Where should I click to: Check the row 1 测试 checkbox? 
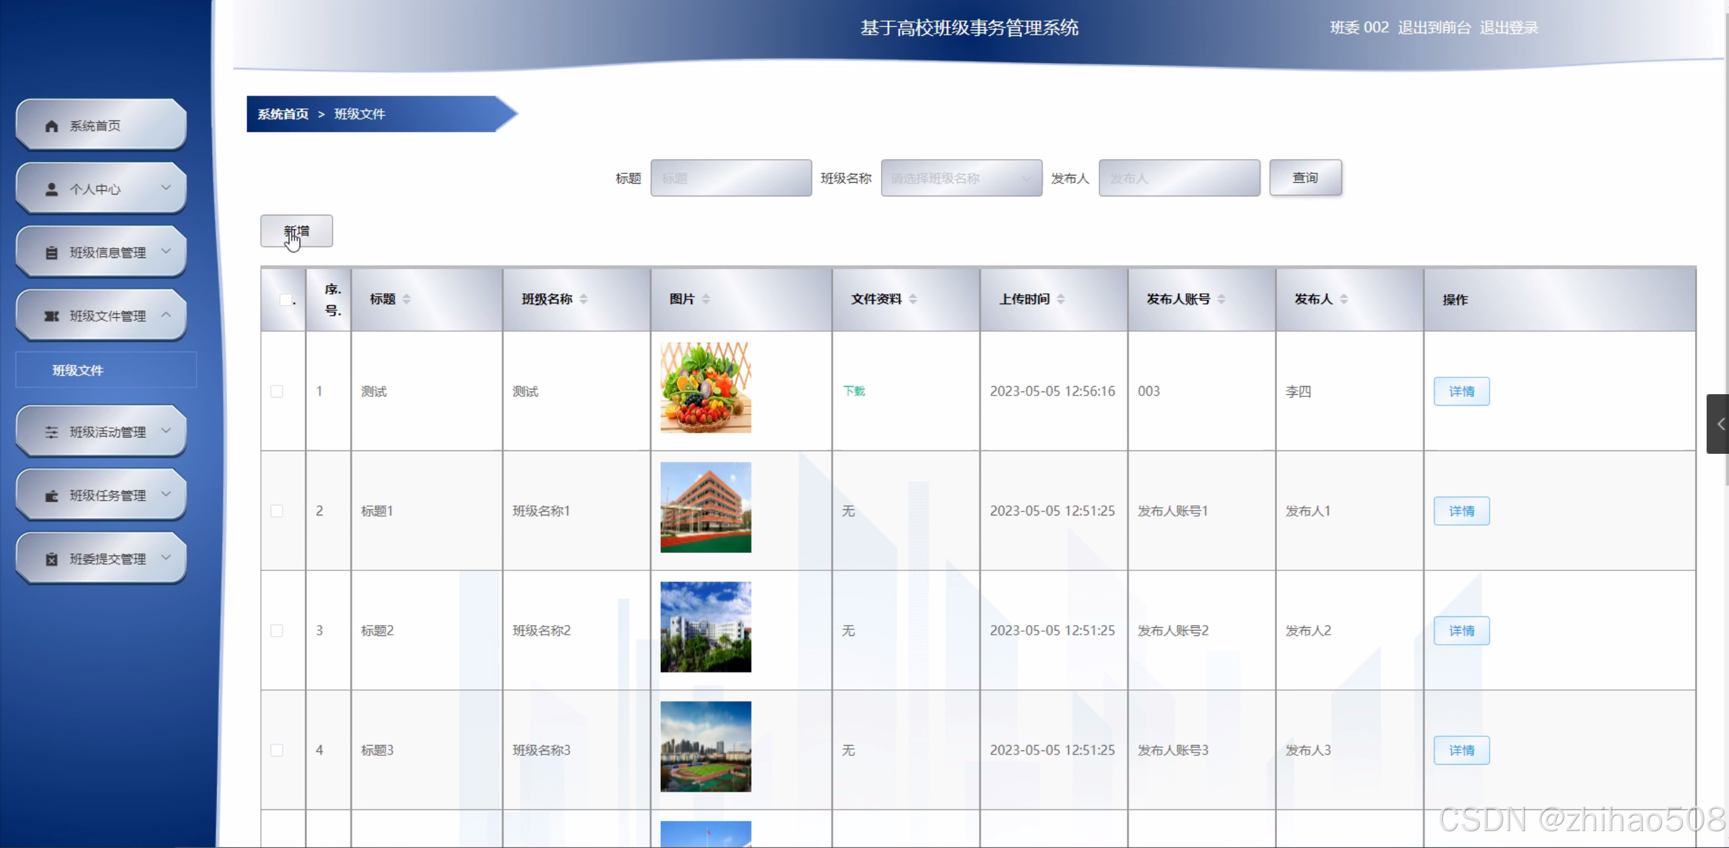click(x=277, y=391)
